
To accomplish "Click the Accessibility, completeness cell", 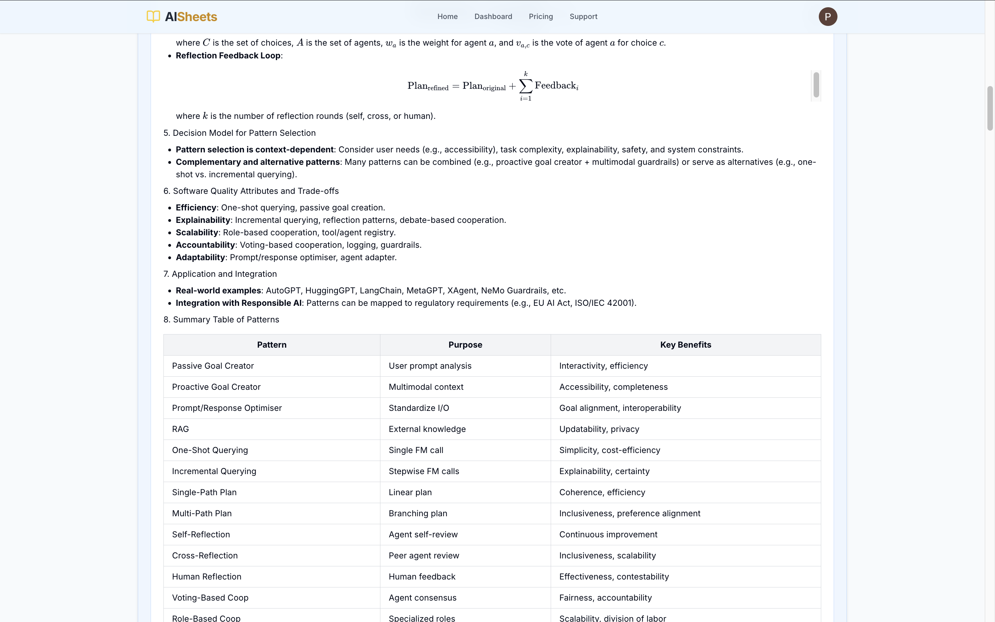I will [x=686, y=387].
